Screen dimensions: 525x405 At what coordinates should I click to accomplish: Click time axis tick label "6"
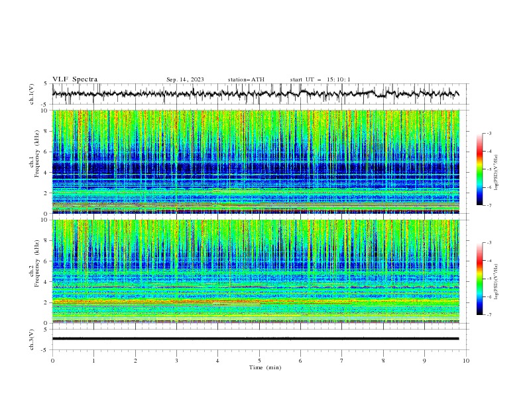click(300, 361)
